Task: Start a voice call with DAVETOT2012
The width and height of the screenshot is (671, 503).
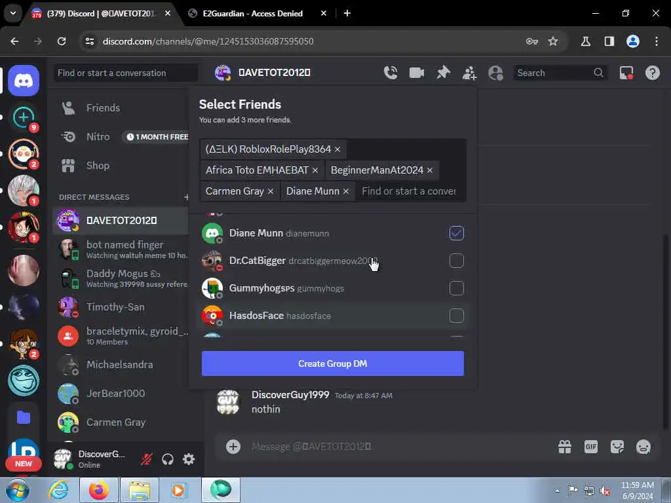Action: [391, 73]
